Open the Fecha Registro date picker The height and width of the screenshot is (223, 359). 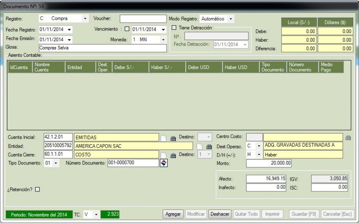69,29
